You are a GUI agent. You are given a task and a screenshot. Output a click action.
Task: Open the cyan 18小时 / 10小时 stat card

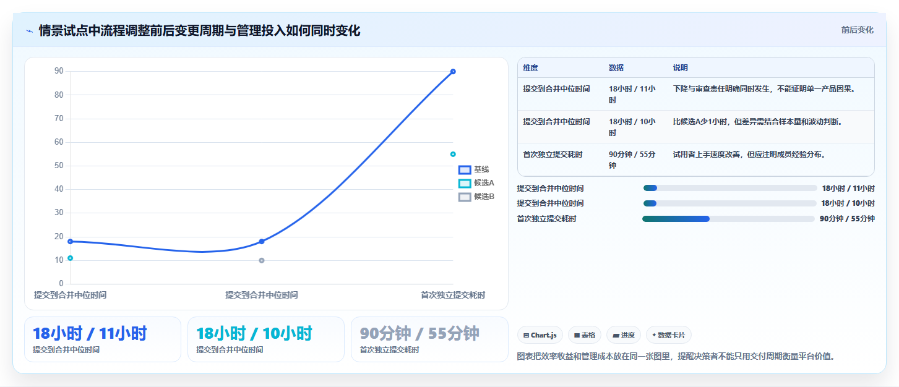point(266,339)
